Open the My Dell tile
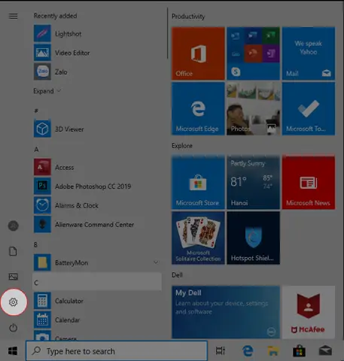Viewport: 344px width, 361px height. [226, 312]
